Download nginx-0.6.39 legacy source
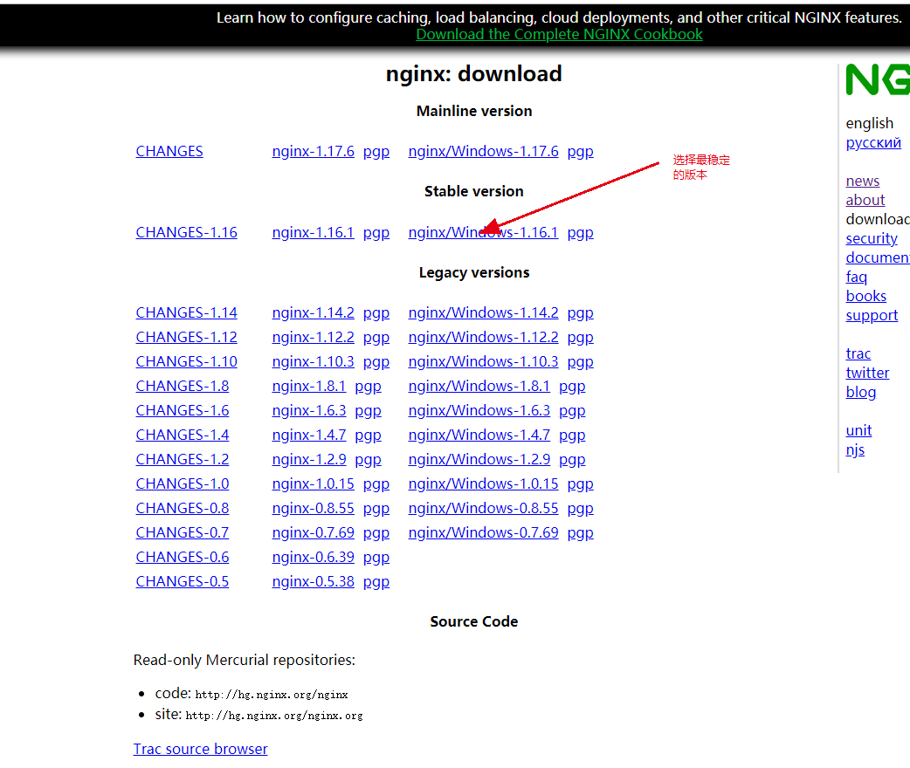910x768 pixels. (313, 556)
